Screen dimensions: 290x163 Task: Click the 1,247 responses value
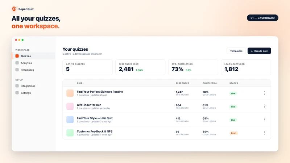click(179, 92)
